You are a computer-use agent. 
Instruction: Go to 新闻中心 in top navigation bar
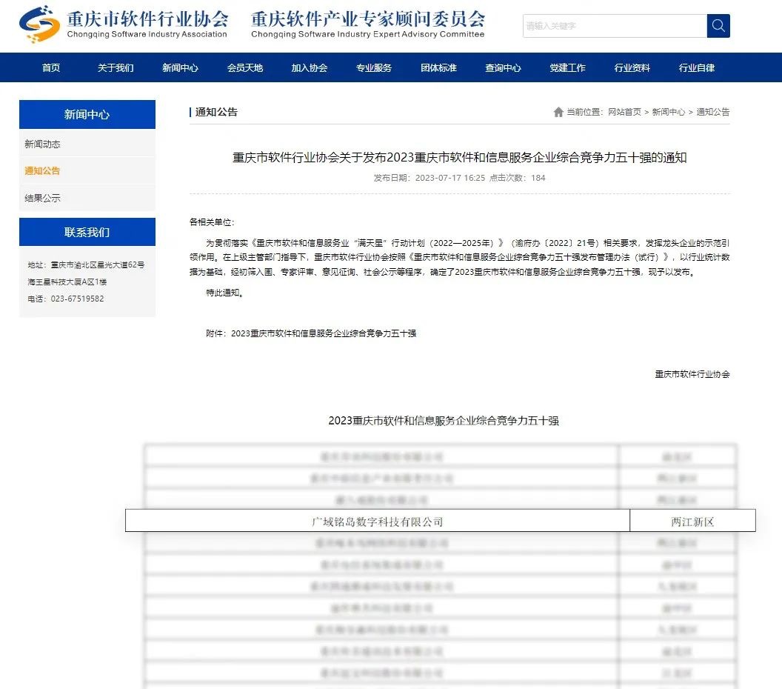coord(180,67)
